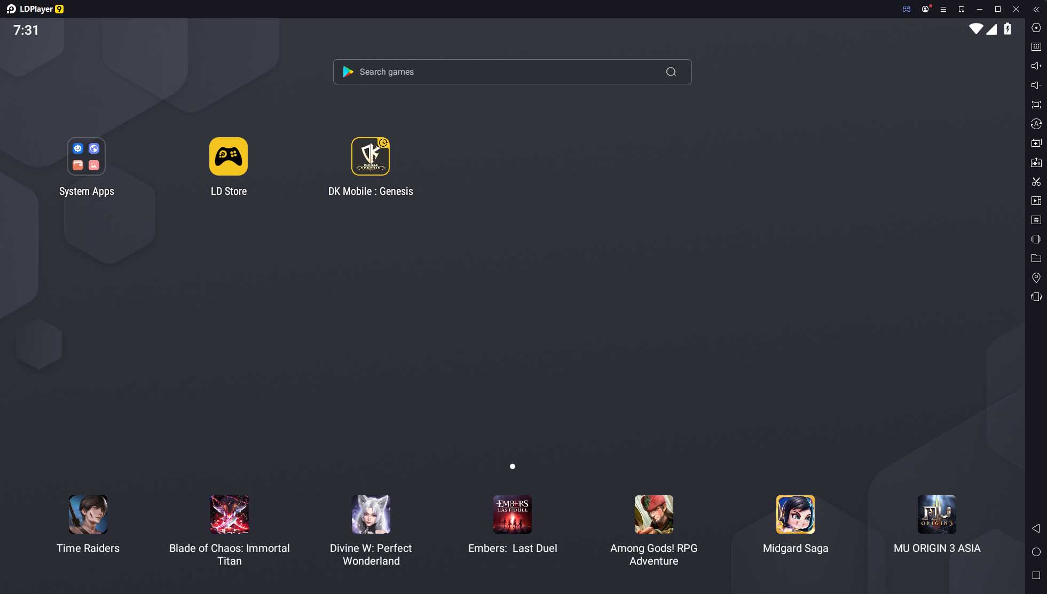Open the virtual GPS location tool
This screenshot has height=594, width=1047.
[x=1036, y=278]
